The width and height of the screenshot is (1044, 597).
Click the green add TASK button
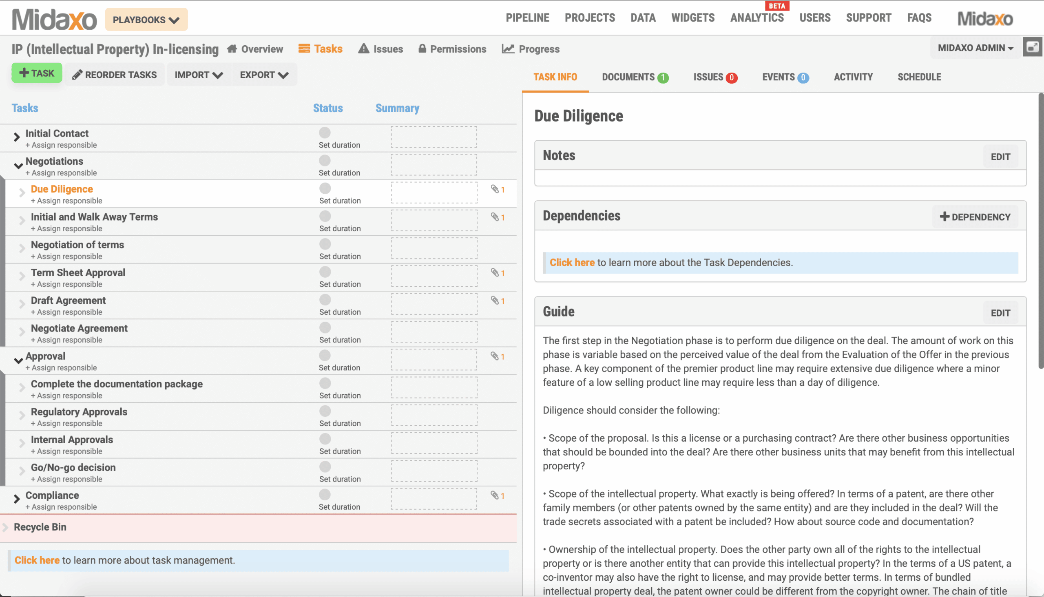[37, 73]
